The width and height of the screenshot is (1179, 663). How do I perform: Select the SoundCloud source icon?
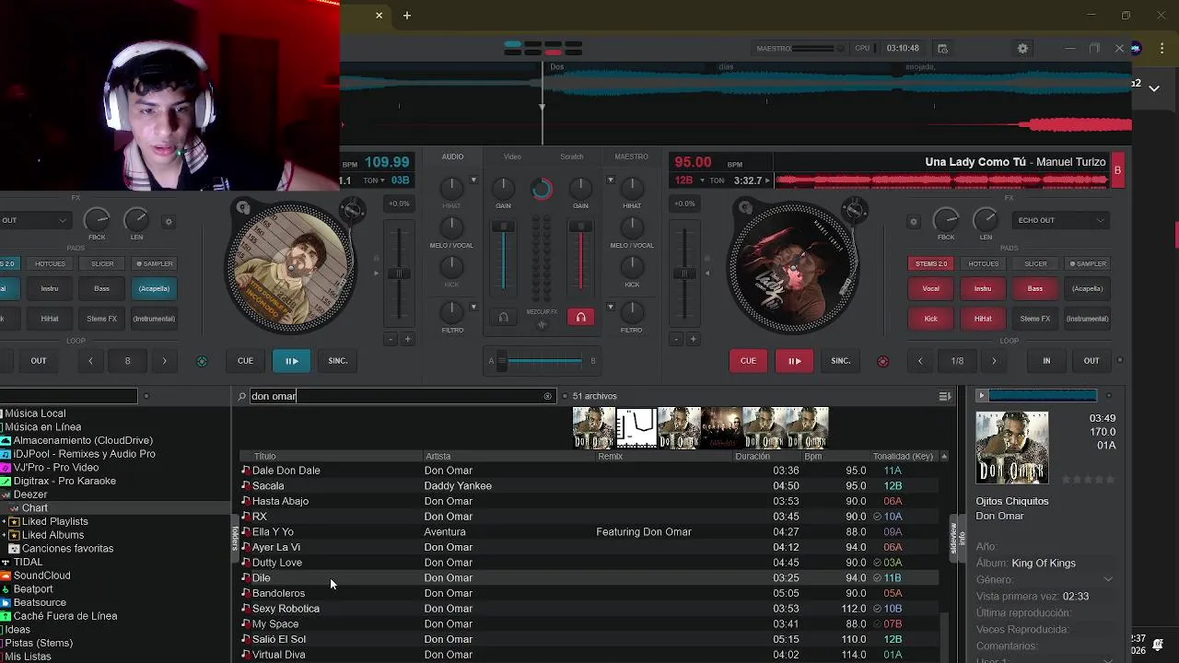6,576
